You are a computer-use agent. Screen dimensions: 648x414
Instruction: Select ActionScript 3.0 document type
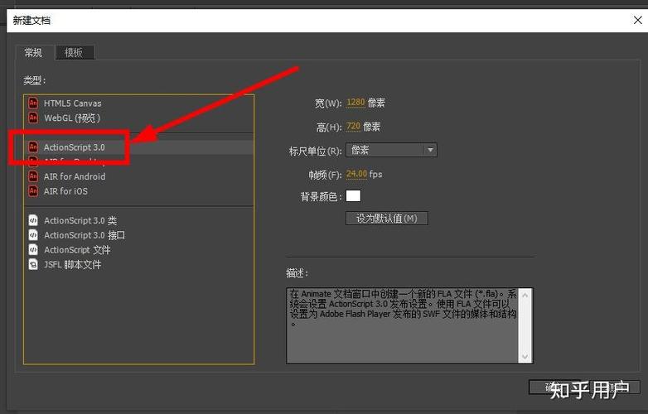[x=139, y=147]
